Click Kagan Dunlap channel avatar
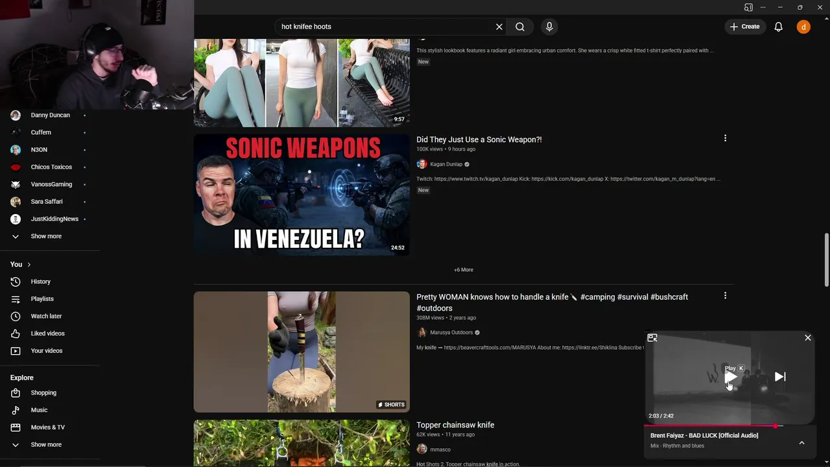 421,164
